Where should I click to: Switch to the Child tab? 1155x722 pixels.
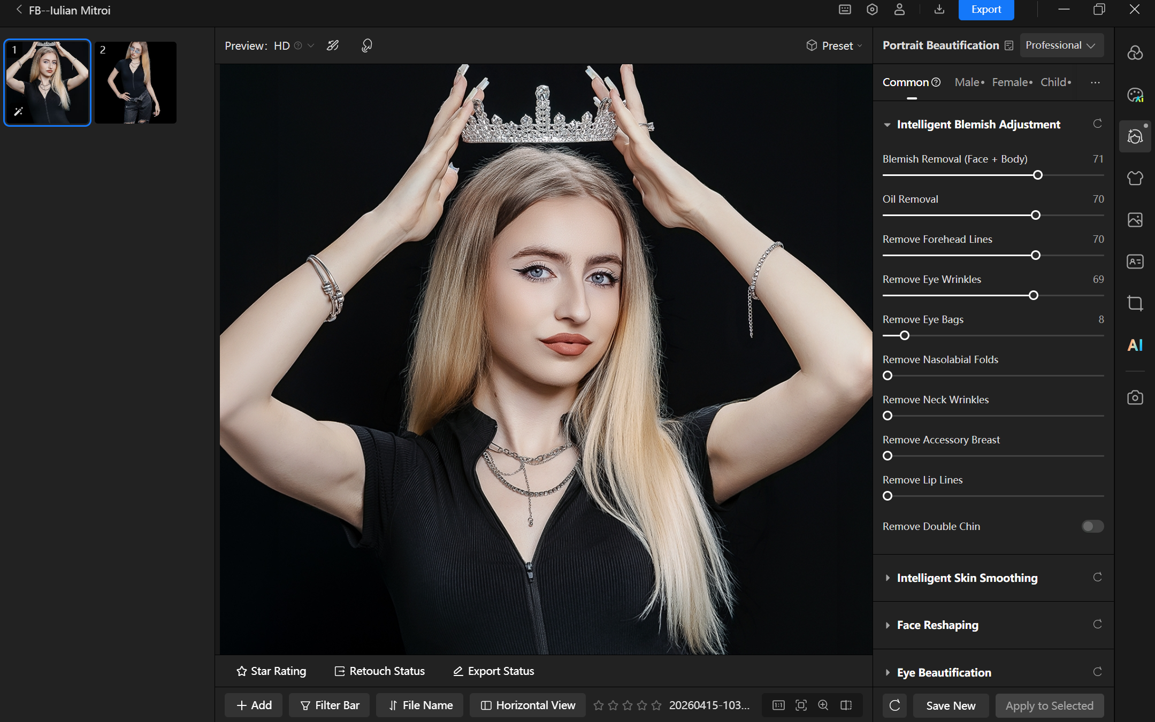(x=1053, y=82)
